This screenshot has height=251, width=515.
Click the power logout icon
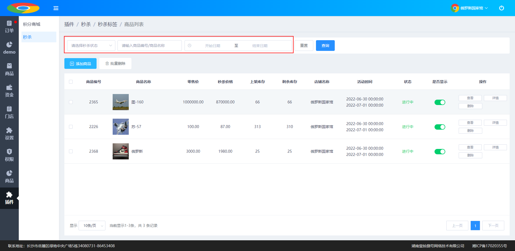501,8
